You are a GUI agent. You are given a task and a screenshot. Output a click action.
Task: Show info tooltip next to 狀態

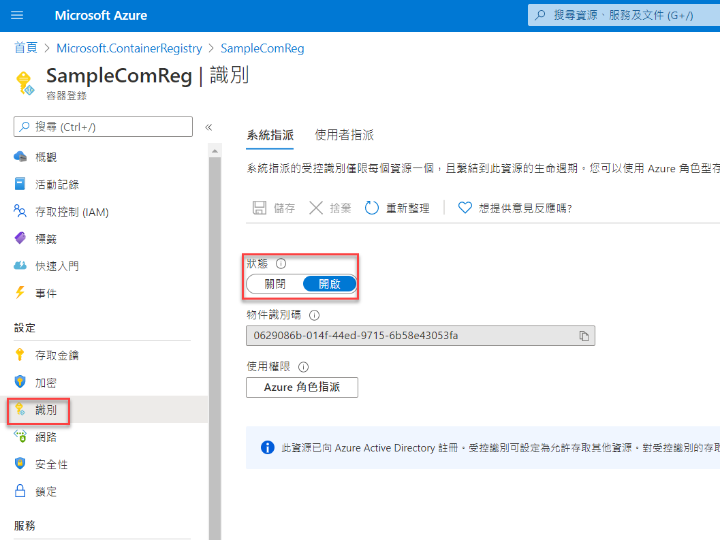tap(281, 264)
